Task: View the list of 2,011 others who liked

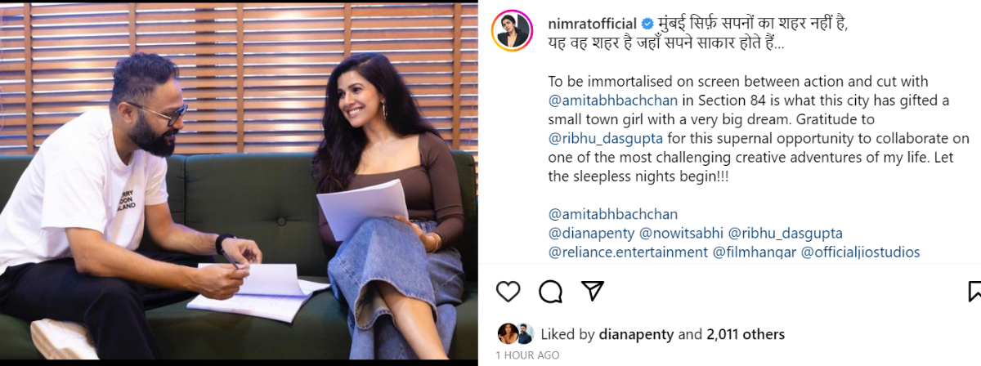Action: pos(746,334)
